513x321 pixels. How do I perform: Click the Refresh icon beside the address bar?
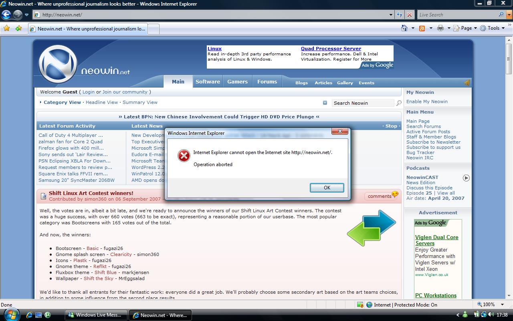(400, 15)
